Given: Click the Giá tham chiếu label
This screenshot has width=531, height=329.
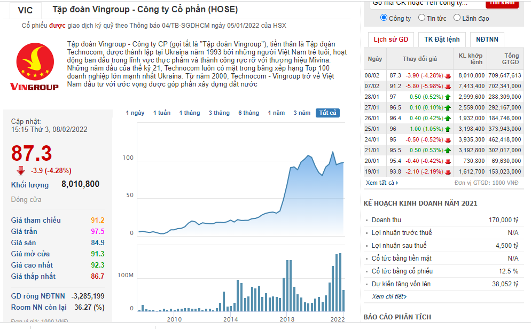Looking at the screenshot, I should (36, 221).
